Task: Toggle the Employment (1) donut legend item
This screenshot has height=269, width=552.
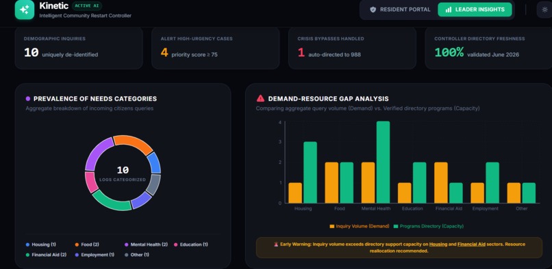Action: pyautogui.click(x=95, y=255)
